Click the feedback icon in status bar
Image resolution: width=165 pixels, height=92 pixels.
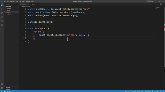point(161,91)
